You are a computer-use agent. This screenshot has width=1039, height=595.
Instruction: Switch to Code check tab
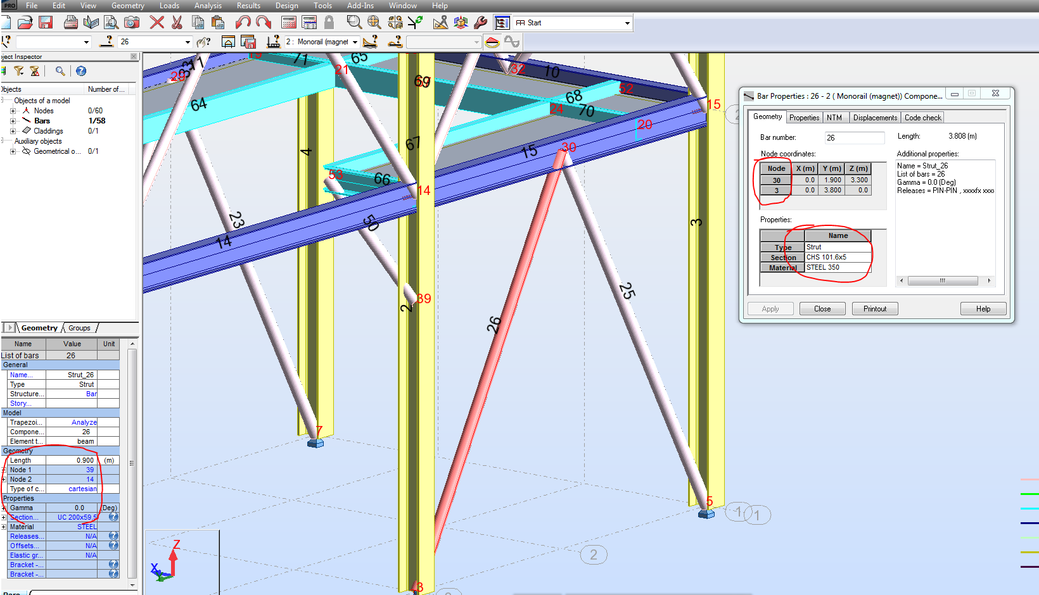coord(922,118)
